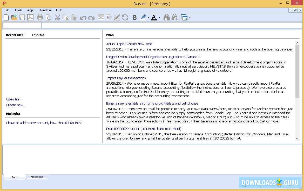Cut selection with the scissors icon

(58, 17)
